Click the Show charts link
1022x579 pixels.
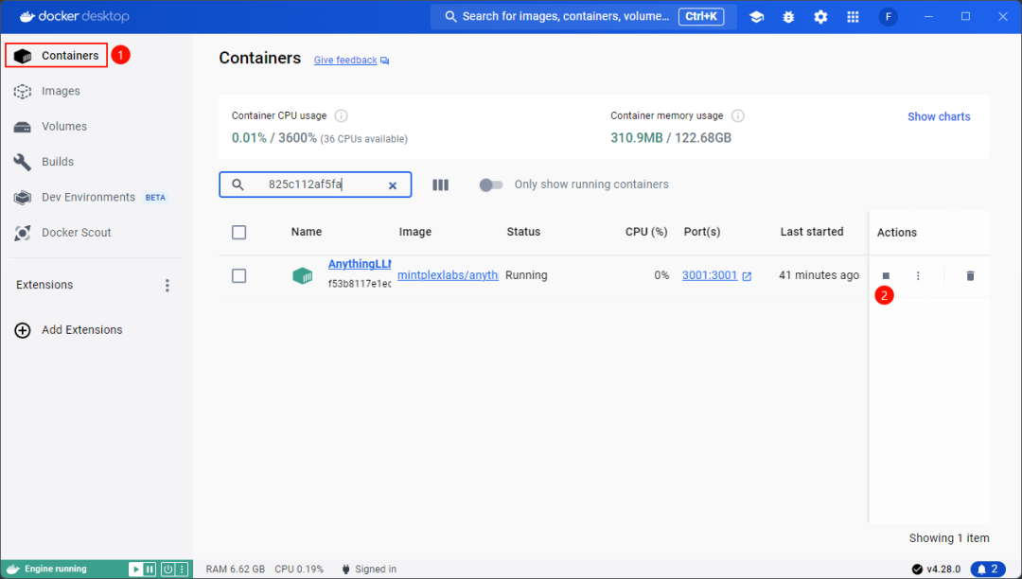coord(939,116)
